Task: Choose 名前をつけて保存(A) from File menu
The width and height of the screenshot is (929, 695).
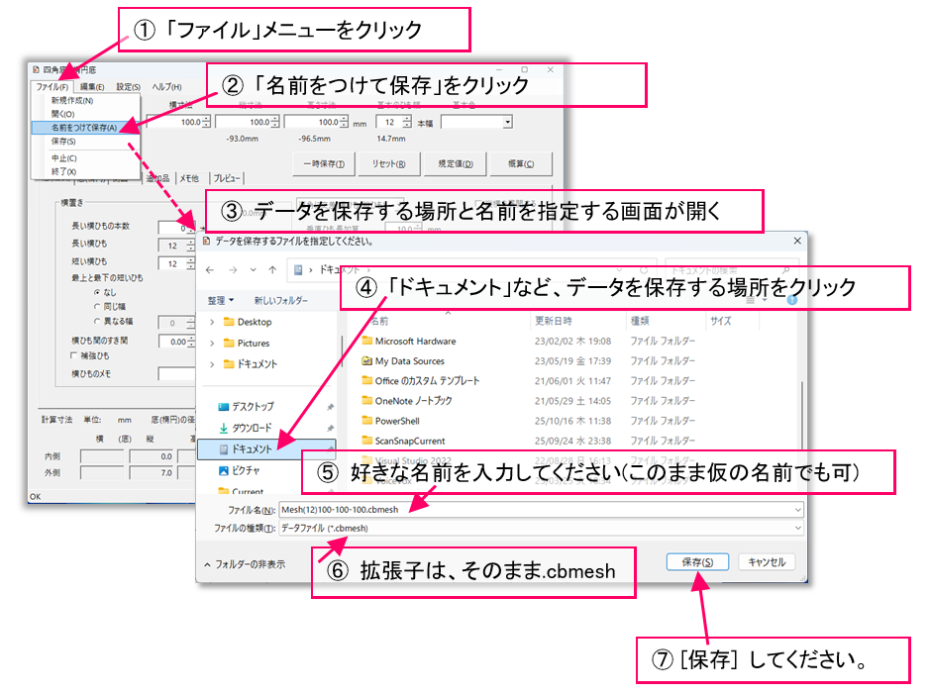Action: 83,128
